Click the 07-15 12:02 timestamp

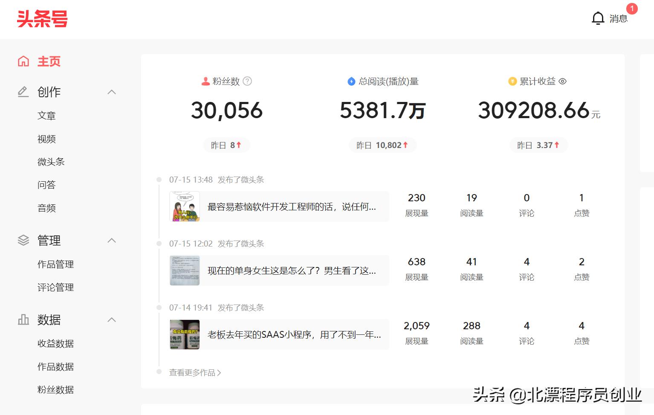(191, 244)
